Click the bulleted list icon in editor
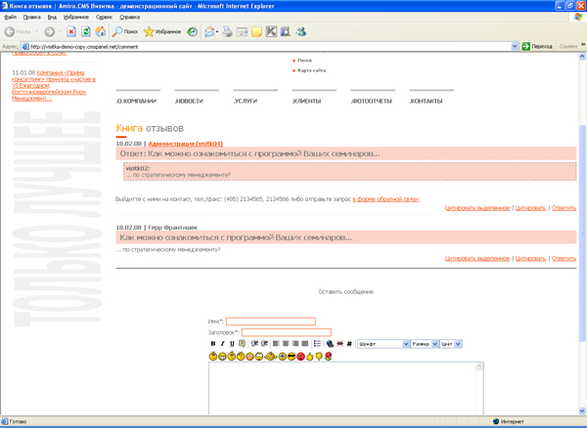This screenshot has height=428, width=587. tap(318, 344)
